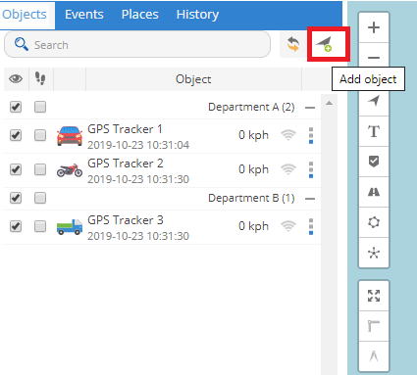Click the 0 kph speed of GPS Tracker 3

click(x=253, y=226)
